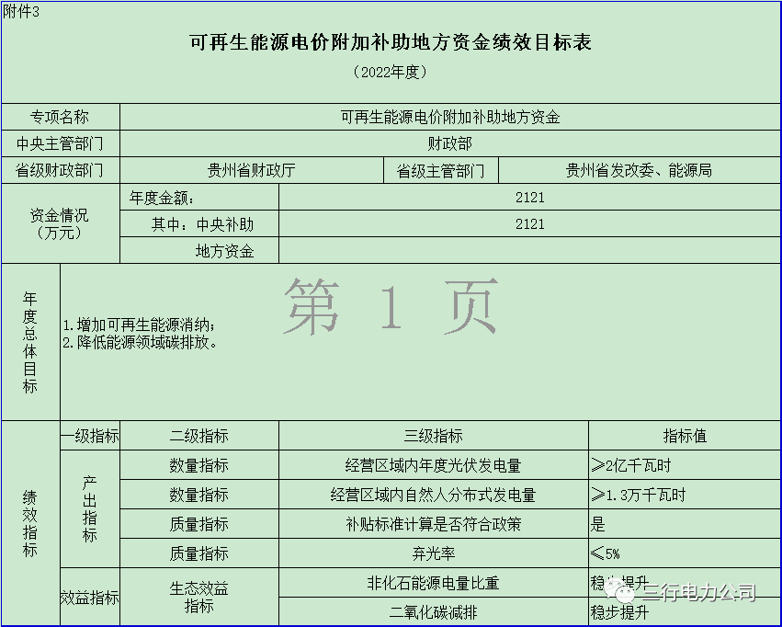Screen dimensions: 782x627
Task: Click the 财政部 value cell
Action: tap(449, 144)
